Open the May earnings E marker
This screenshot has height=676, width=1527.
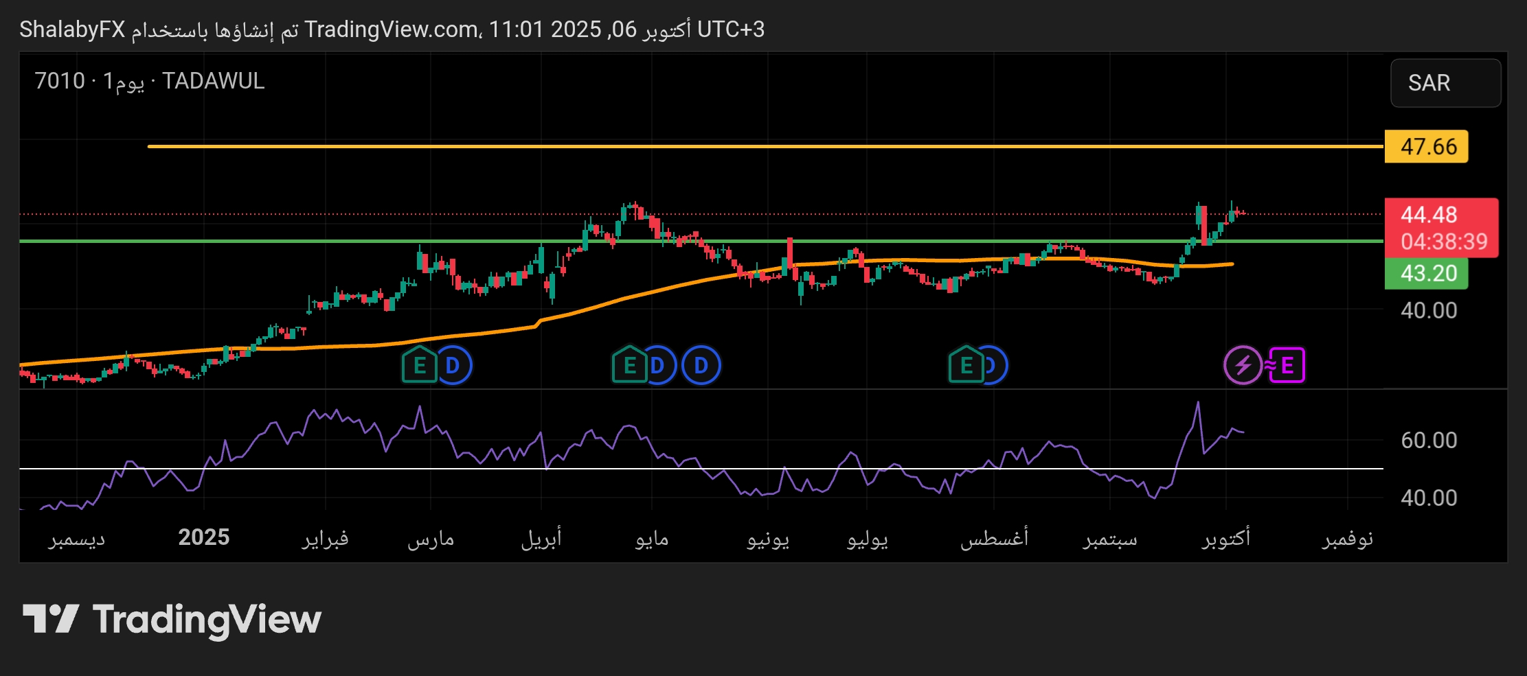pos(629,365)
